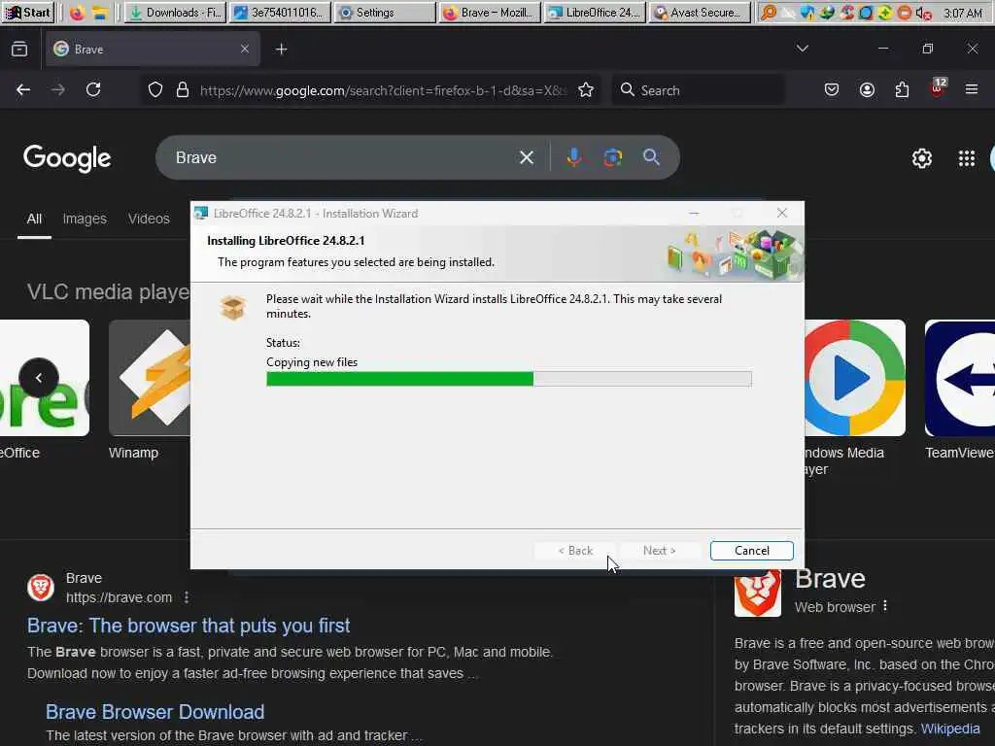Start a voice search with microphone icon

pyautogui.click(x=573, y=156)
